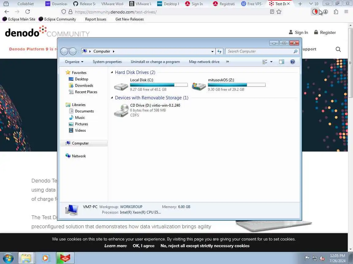
Task: Click Register on Denodo page
Action: pos(325,32)
